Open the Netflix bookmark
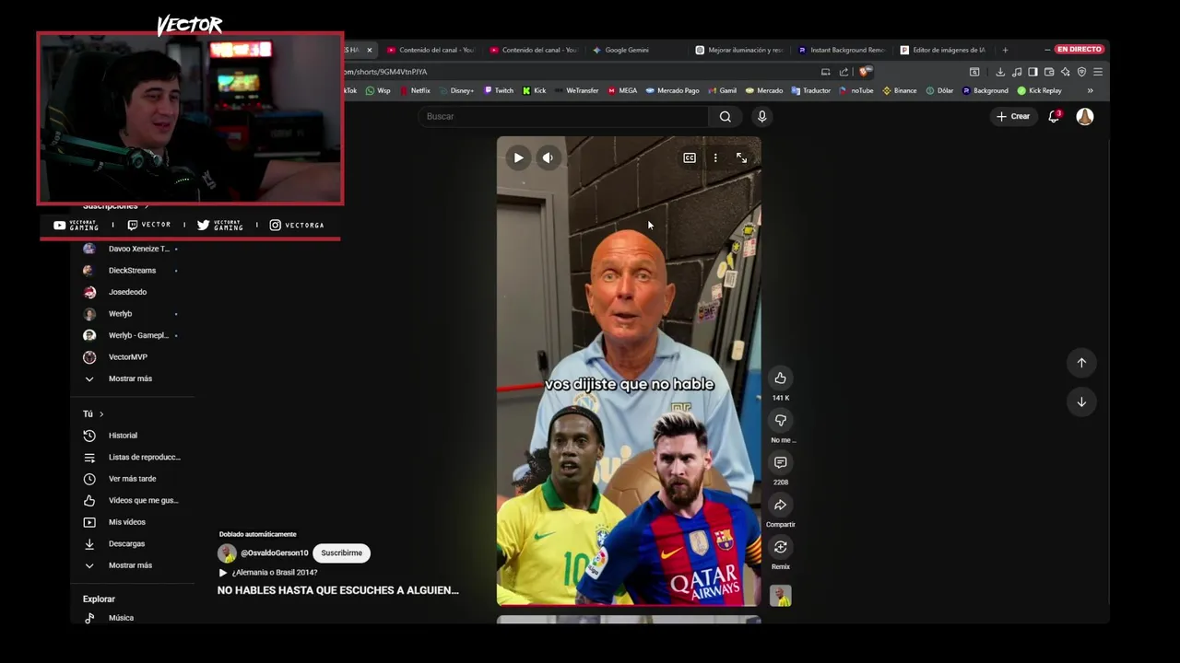Viewport: 1180px width, 663px height. [x=415, y=90]
